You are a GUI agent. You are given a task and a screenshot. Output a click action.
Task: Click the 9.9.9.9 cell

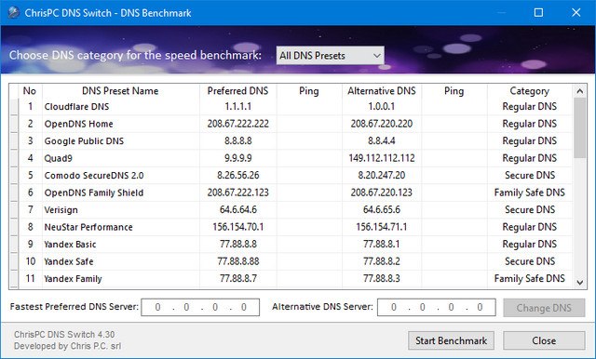click(x=238, y=158)
